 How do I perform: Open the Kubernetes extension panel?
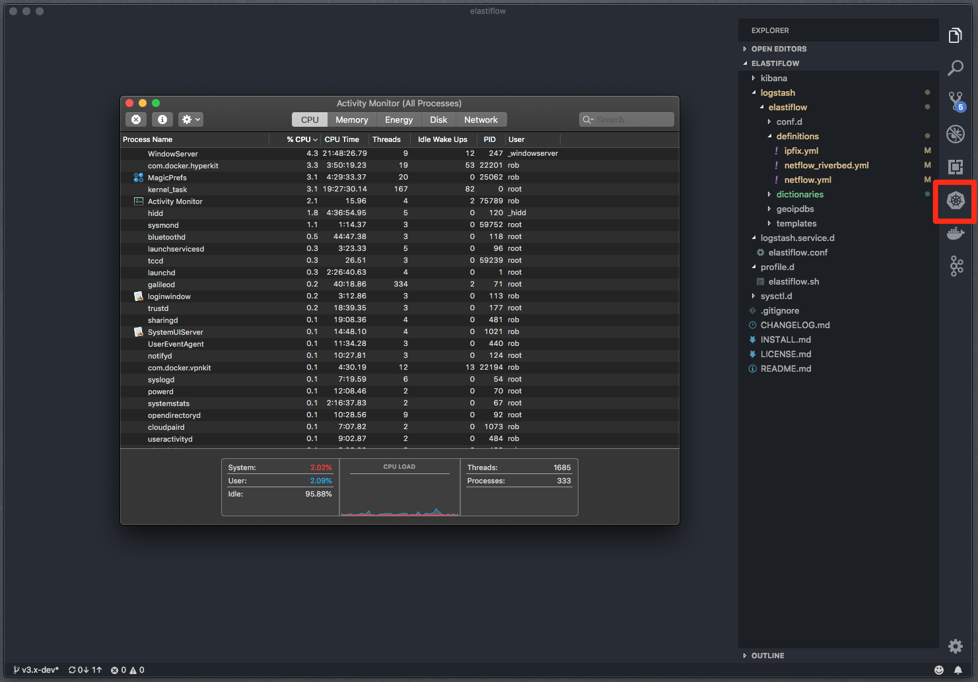(x=956, y=201)
